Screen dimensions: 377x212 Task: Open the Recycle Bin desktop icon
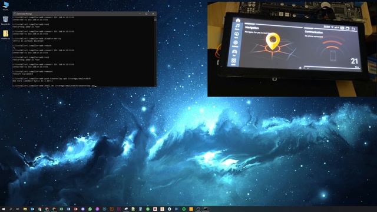pos(5,20)
